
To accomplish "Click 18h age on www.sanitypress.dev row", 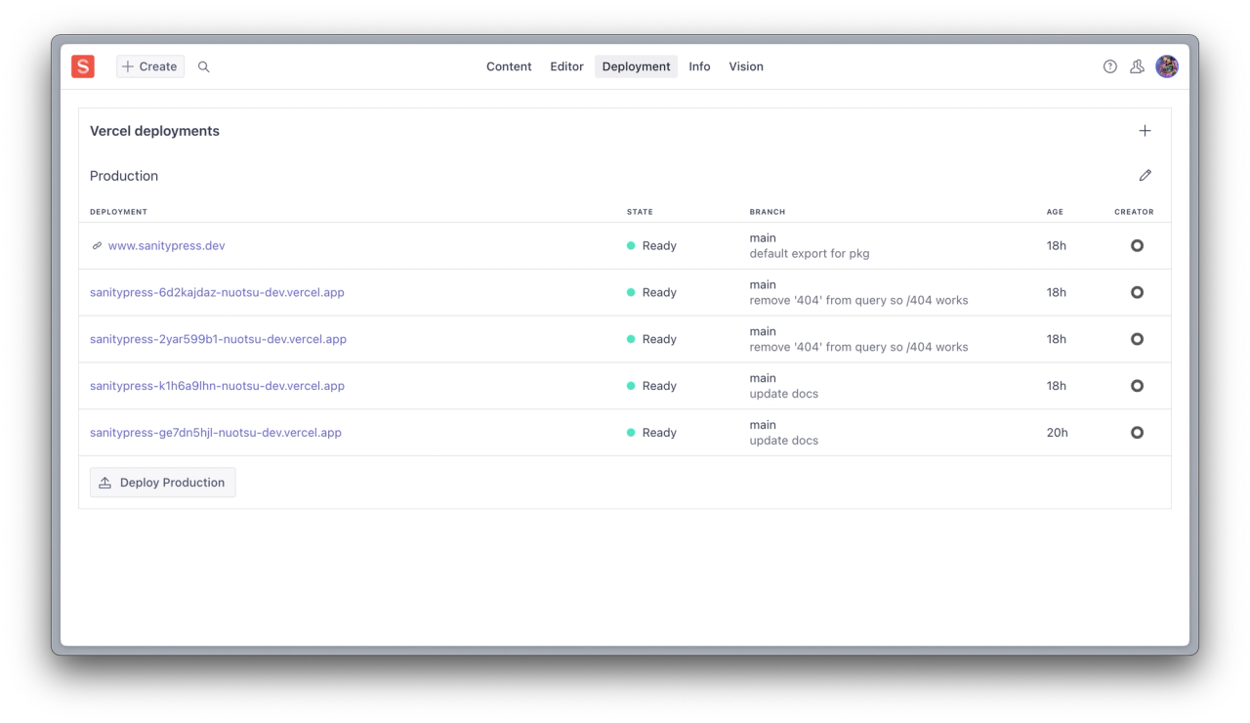I will click(1057, 246).
